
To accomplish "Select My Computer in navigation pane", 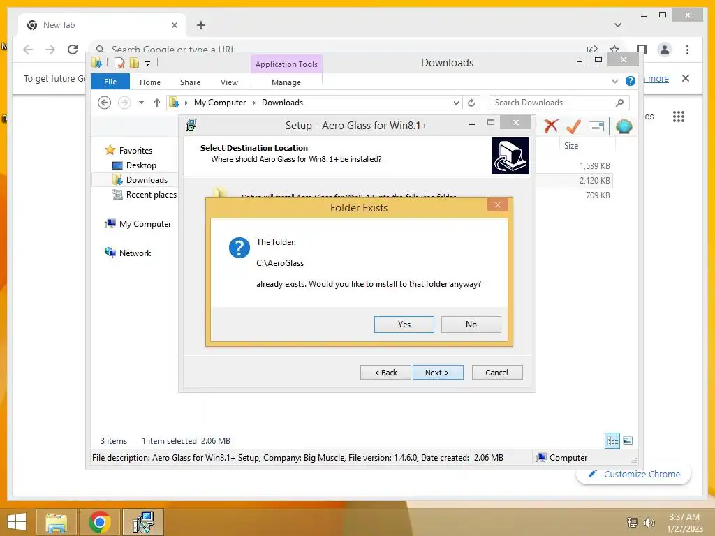I will pyautogui.click(x=145, y=224).
